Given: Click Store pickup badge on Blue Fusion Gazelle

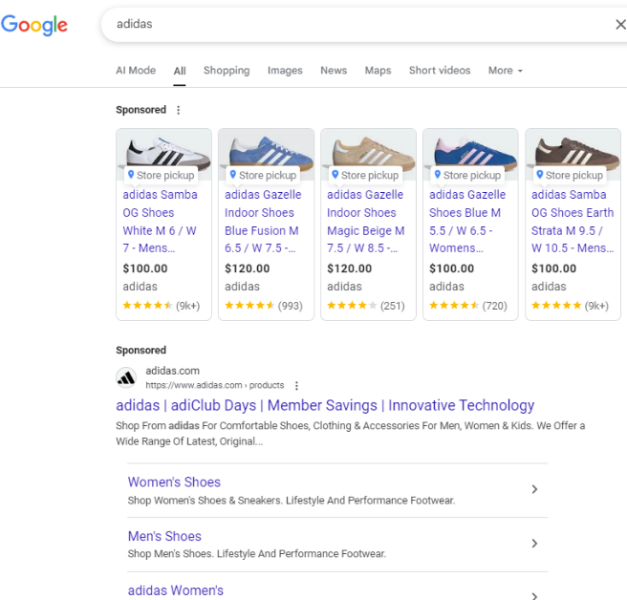Looking at the screenshot, I should [264, 175].
